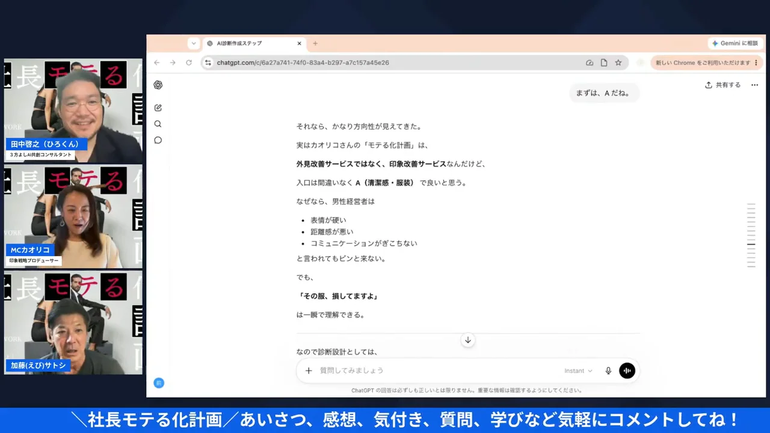Open chat search in the sidebar
The height and width of the screenshot is (433, 770).
[158, 124]
